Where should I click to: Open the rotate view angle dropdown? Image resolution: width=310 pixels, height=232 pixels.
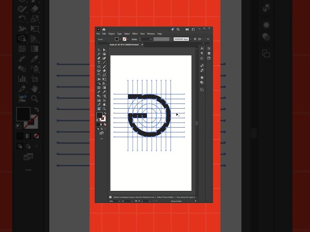(132, 201)
